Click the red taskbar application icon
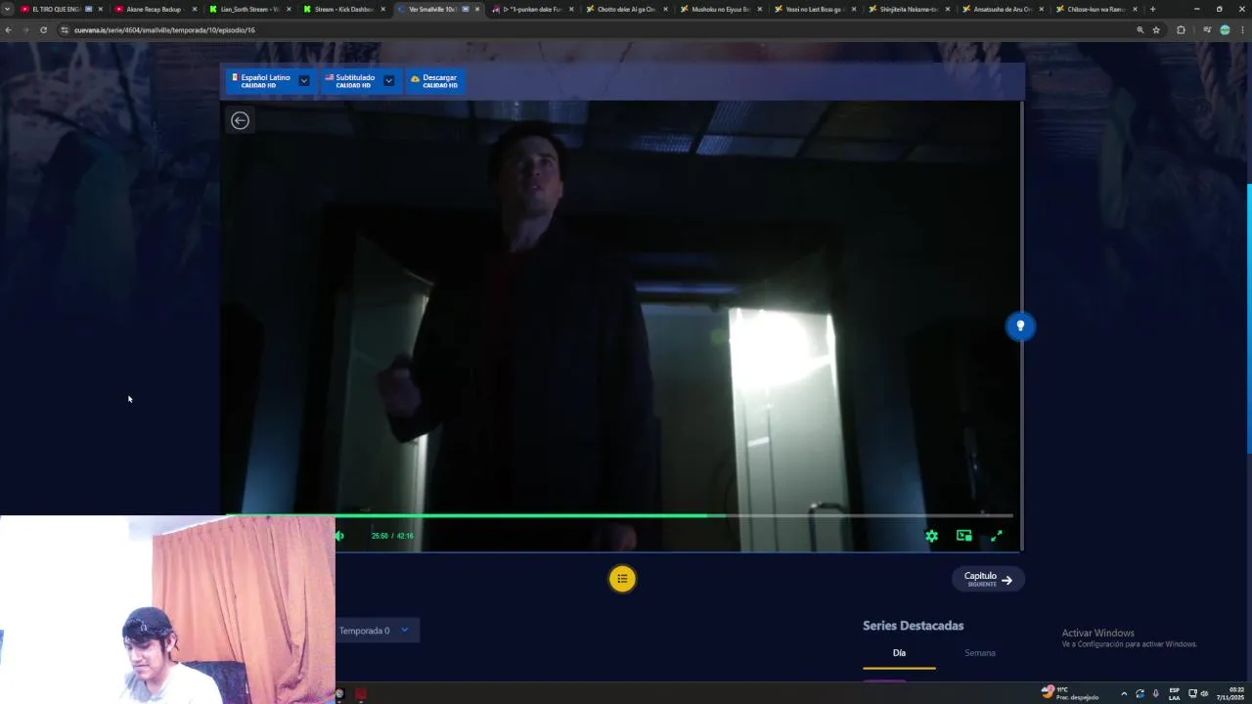Screen dimensions: 1252x704 click(x=360, y=694)
